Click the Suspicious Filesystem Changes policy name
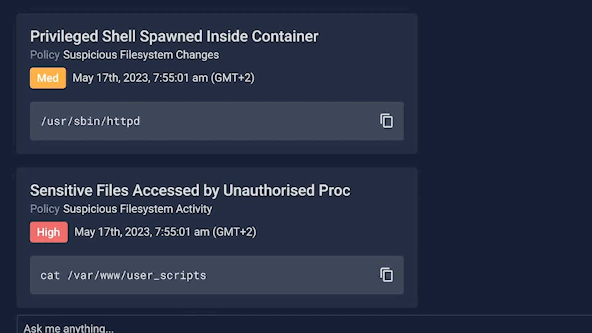The image size is (592, 333). 141,55
